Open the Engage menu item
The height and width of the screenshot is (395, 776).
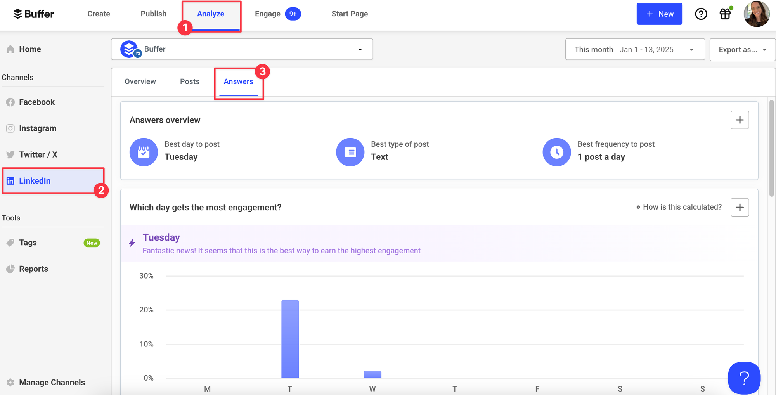pos(267,14)
